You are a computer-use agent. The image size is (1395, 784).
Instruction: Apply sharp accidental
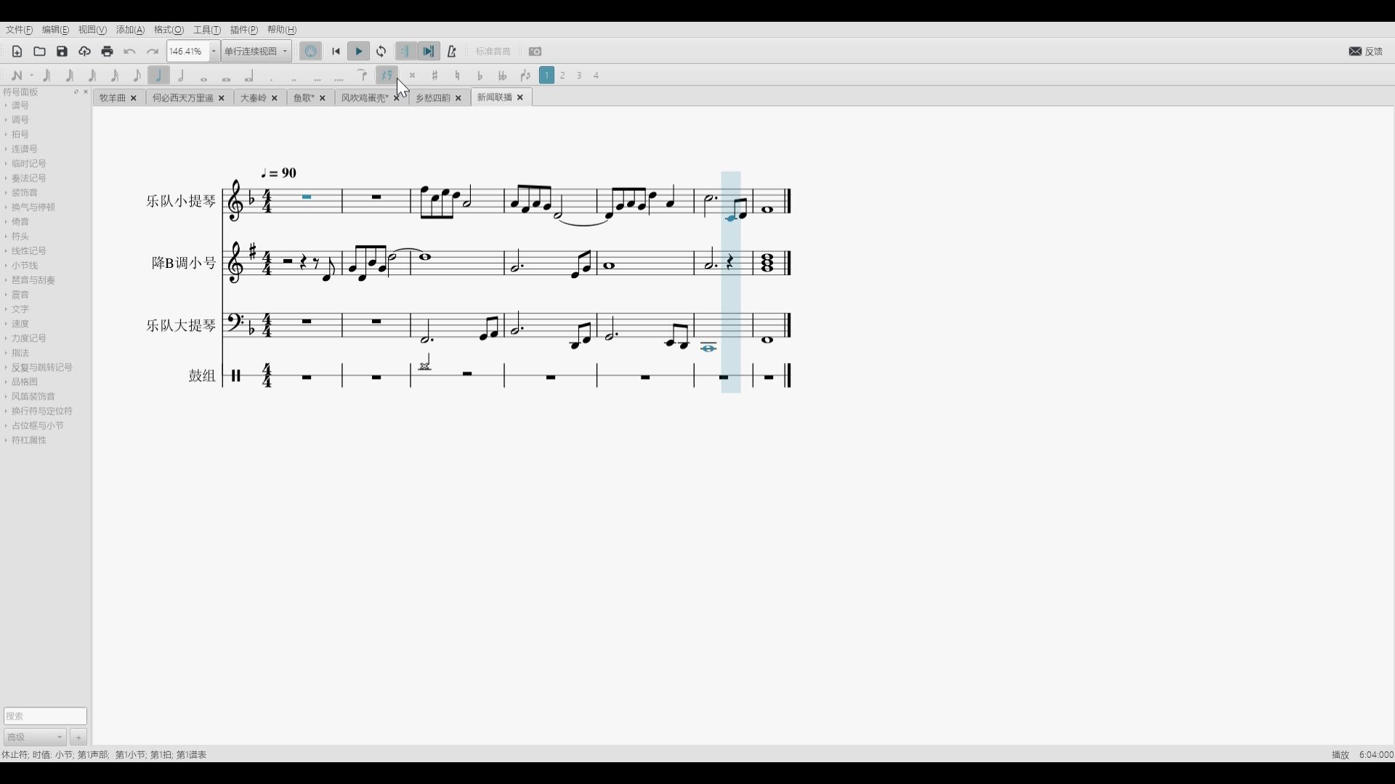(x=434, y=75)
